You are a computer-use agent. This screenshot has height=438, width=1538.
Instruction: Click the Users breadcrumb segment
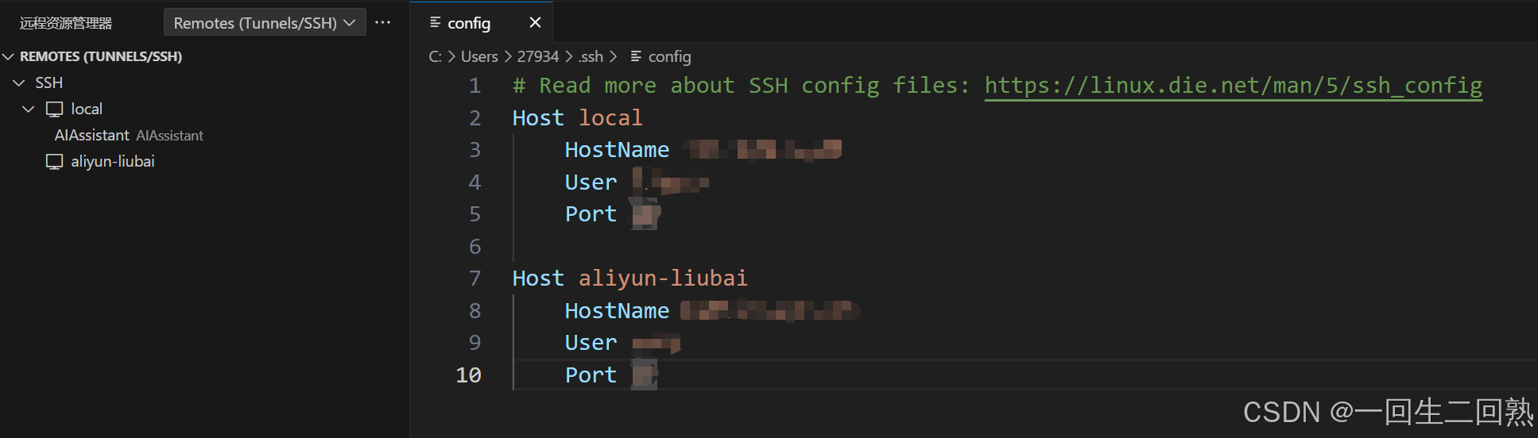(479, 57)
